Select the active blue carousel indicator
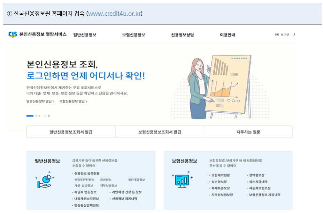The image size is (323, 214). pyautogui.click(x=30, y=116)
